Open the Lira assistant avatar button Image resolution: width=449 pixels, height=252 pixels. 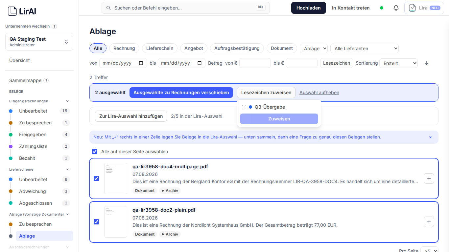[424, 8]
